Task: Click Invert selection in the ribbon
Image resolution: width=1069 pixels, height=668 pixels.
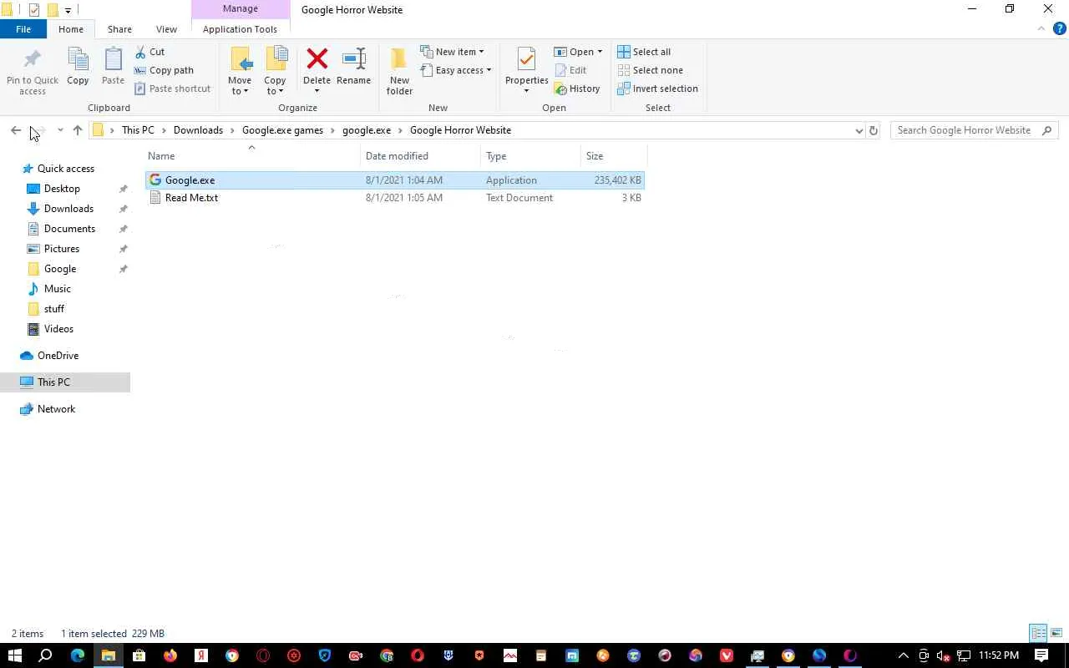Action: [x=657, y=89]
